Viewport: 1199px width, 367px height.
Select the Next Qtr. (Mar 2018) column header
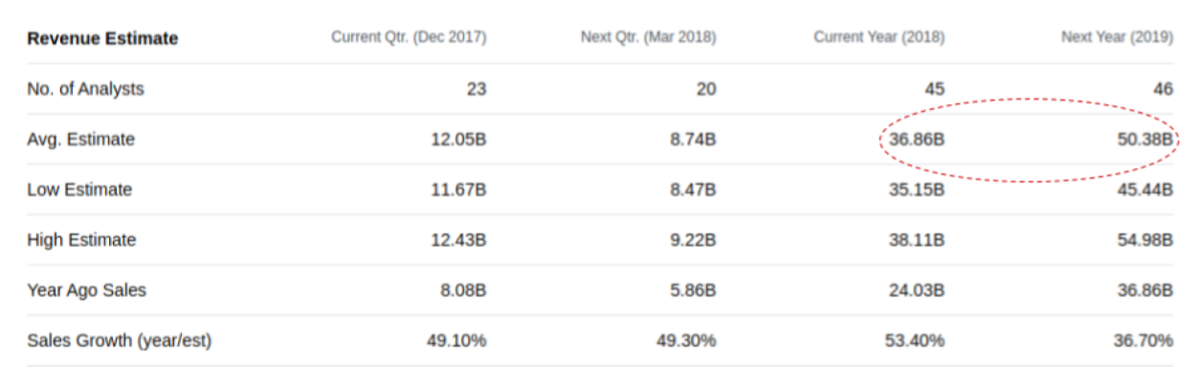click(648, 38)
